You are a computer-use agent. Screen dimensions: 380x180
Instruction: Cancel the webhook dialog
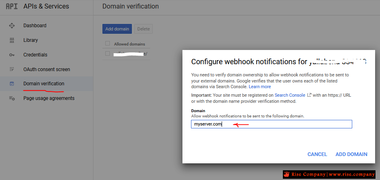tap(317, 154)
